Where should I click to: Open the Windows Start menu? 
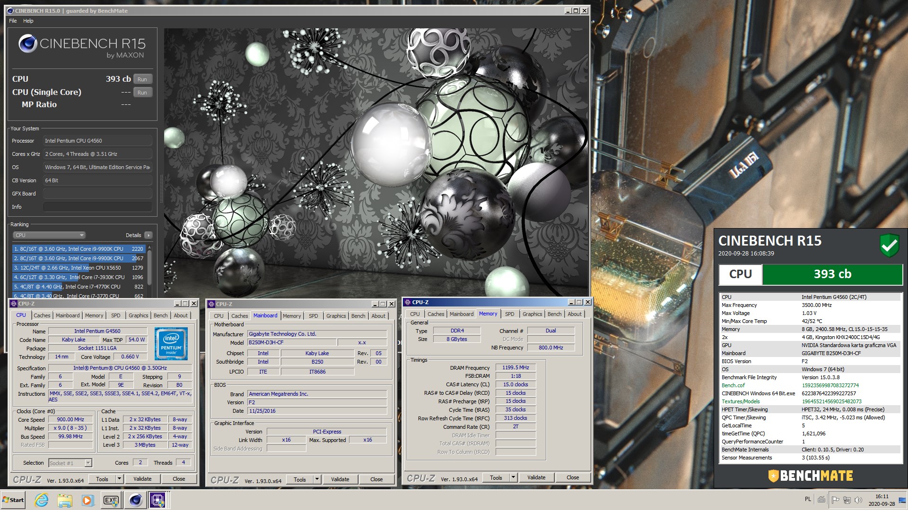coord(13,500)
